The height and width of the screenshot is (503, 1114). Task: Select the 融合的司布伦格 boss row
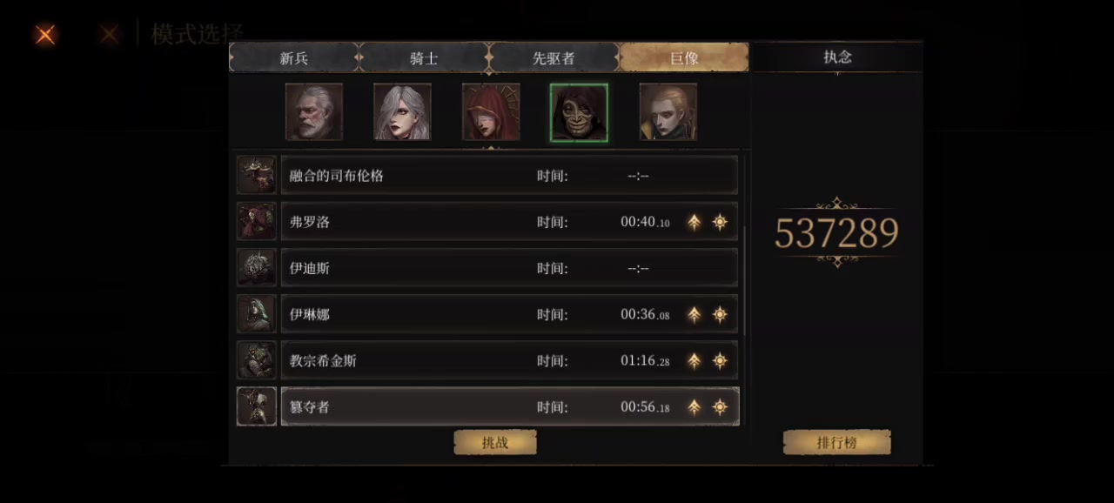coord(509,176)
